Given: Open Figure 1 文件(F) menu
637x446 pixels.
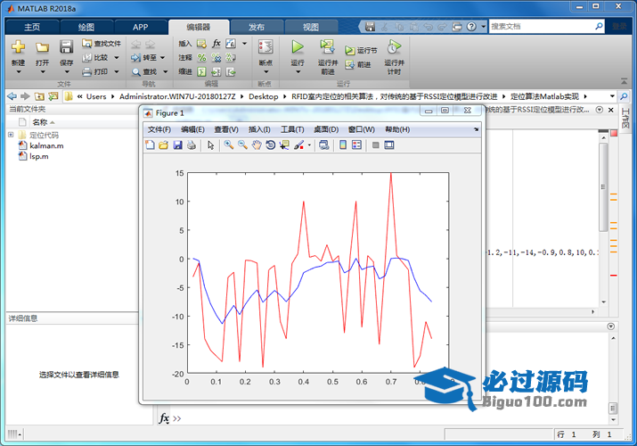Looking at the screenshot, I should click(159, 129).
